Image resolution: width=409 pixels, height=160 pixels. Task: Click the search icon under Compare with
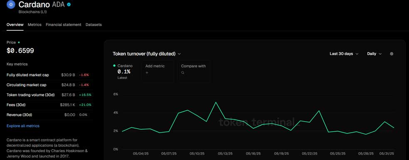(x=182, y=73)
